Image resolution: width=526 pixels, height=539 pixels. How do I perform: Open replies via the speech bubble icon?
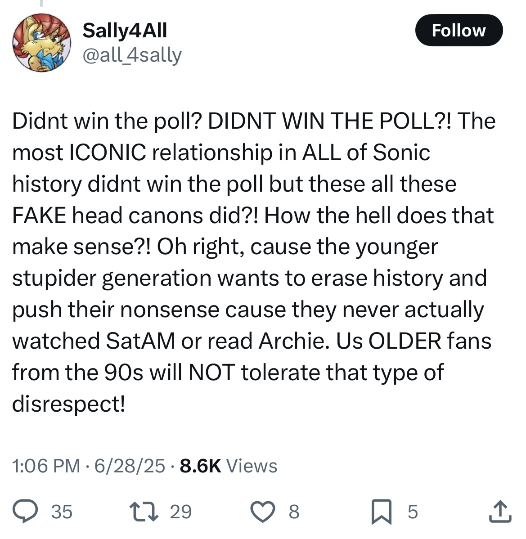click(25, 511)
